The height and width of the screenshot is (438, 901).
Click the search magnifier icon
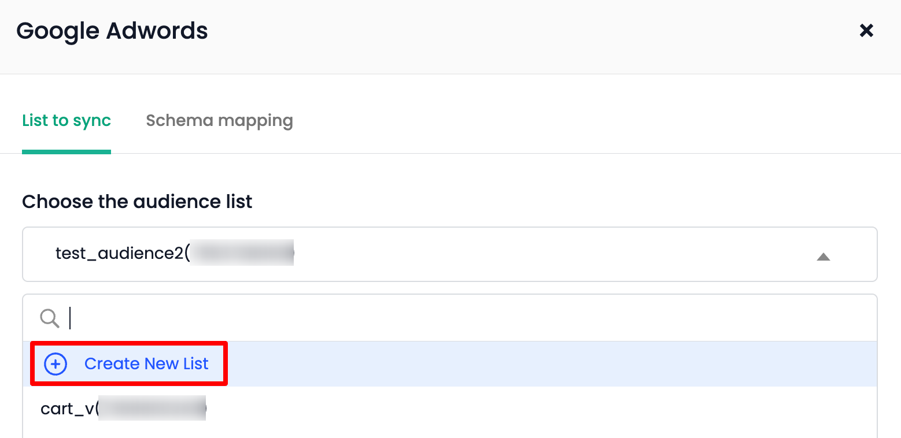[49, 318]
